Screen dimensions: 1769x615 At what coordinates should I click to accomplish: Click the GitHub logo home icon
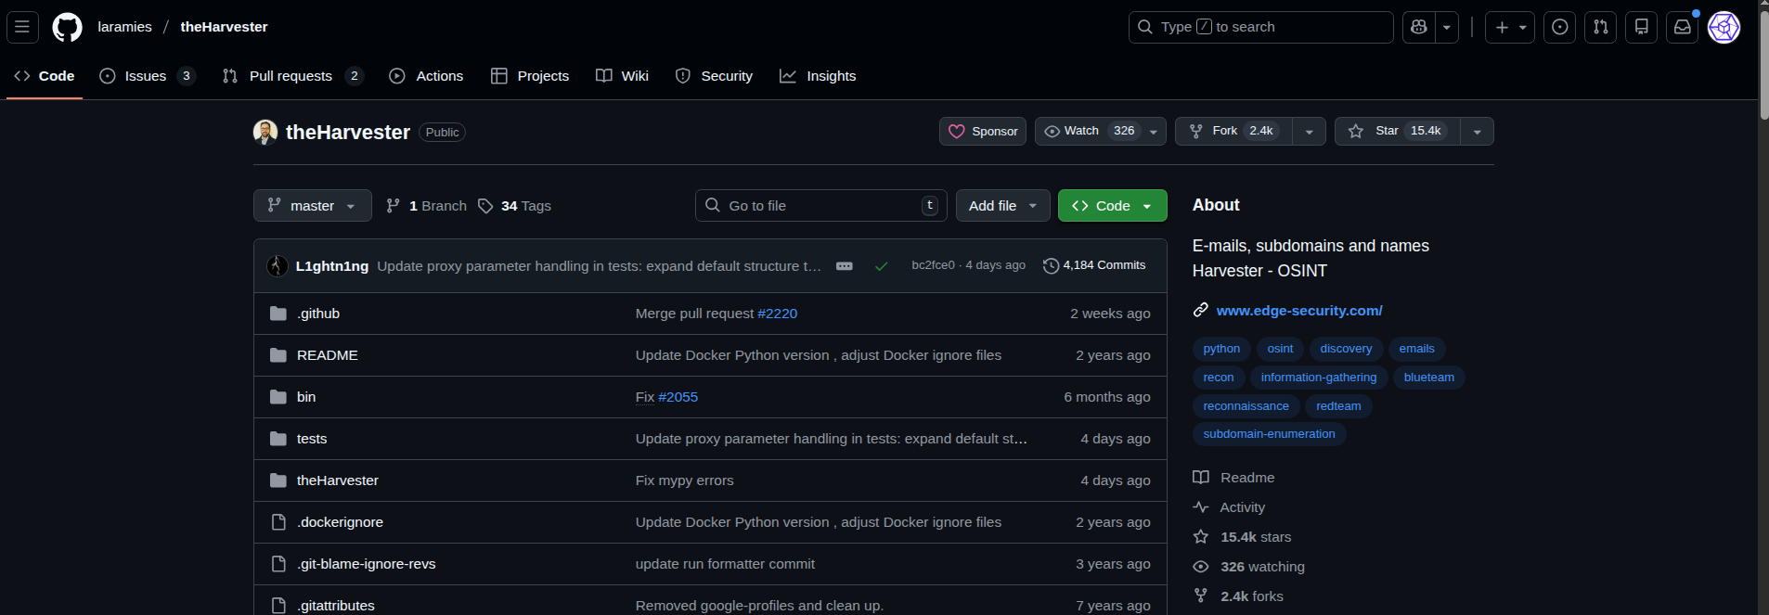pos(67,27)
